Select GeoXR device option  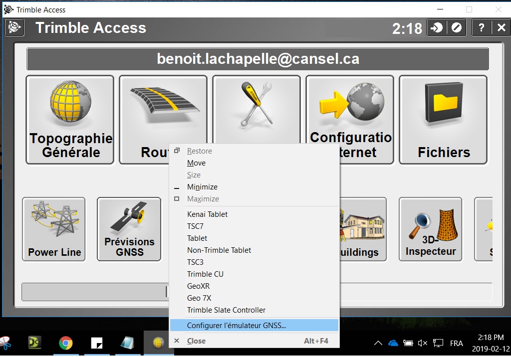pyautogui.click(x=254, y=286)
